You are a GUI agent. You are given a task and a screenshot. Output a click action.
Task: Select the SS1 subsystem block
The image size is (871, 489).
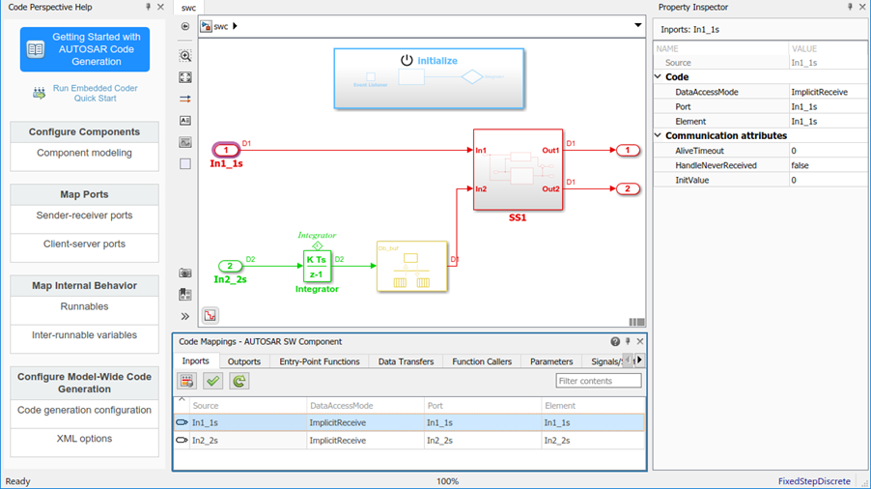pos(518,170)
